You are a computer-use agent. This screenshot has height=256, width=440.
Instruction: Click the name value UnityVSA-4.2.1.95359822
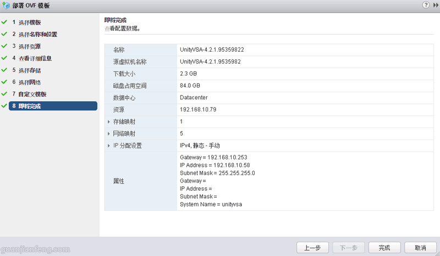(212, 50)
